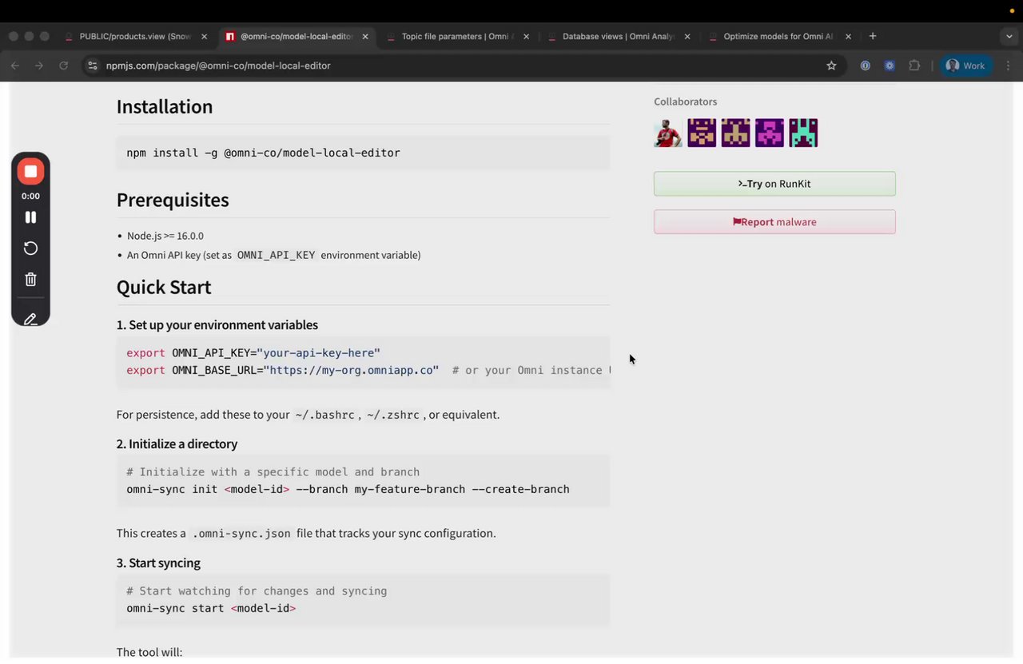
Task: Click the ~/.zshrc inline code
Action: coord(392,415)
